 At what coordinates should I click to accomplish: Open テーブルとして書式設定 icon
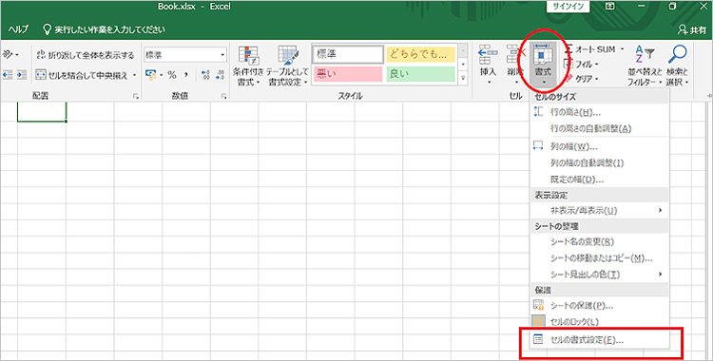[x=288, y=56]
